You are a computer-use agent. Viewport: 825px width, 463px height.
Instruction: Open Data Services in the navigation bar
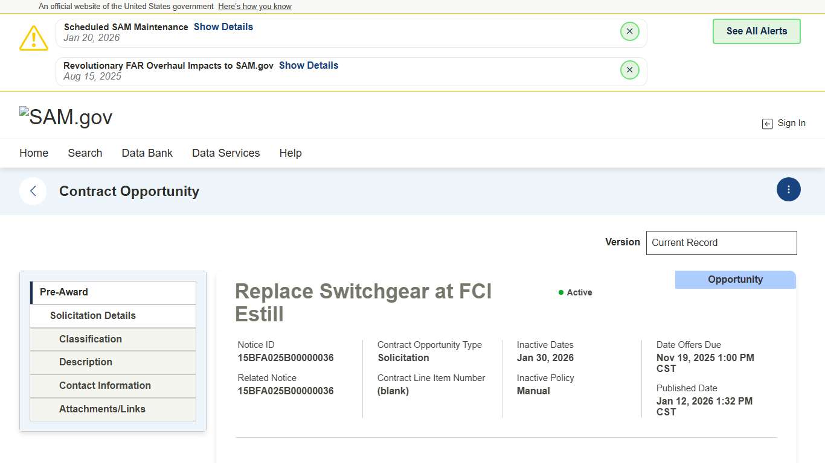tap(226, 153)
